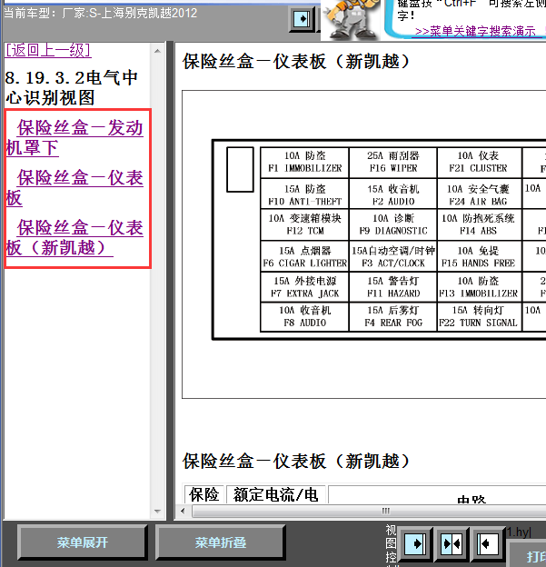The height and width of the screenshot is (567, 546).
Task: Open 保险丝盒-仪表板（新凯越） link
Action: 74,237
